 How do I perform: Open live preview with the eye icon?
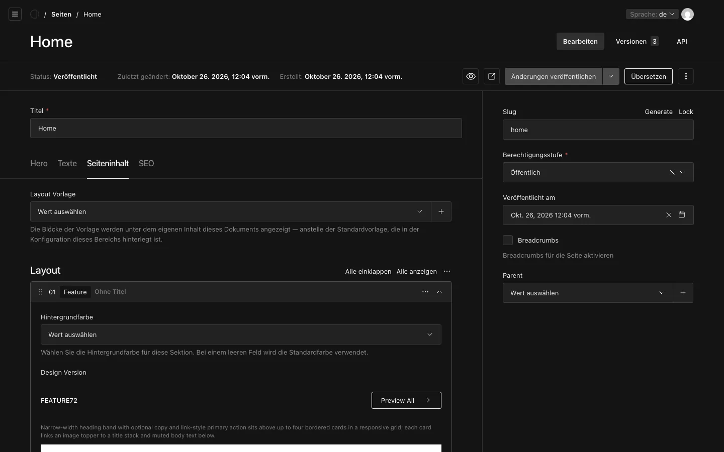(x=471, y=76)
